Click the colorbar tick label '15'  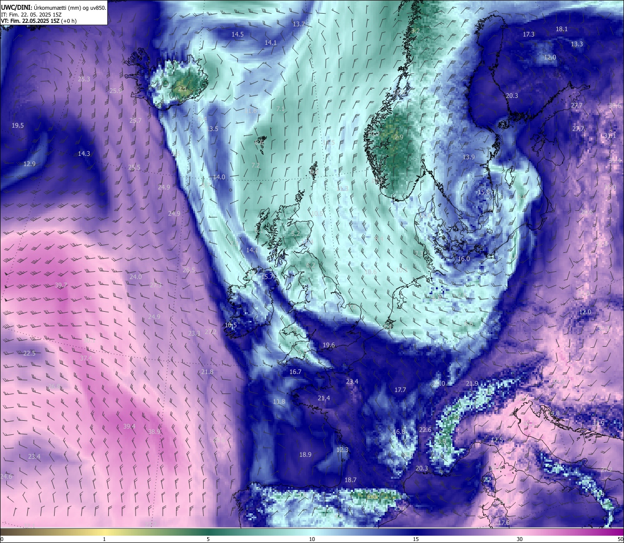416,539
